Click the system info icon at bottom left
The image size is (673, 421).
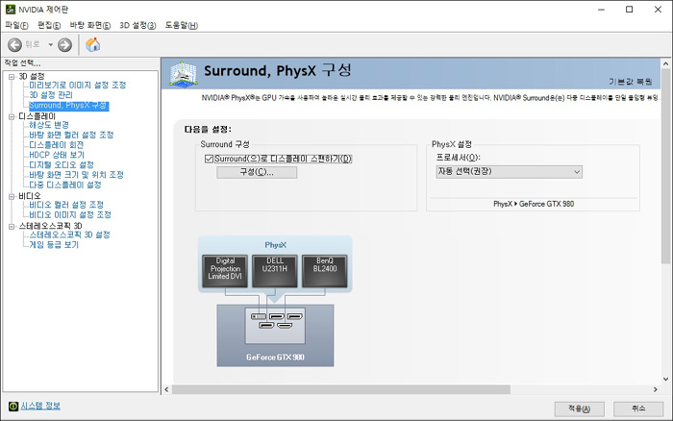13,406
